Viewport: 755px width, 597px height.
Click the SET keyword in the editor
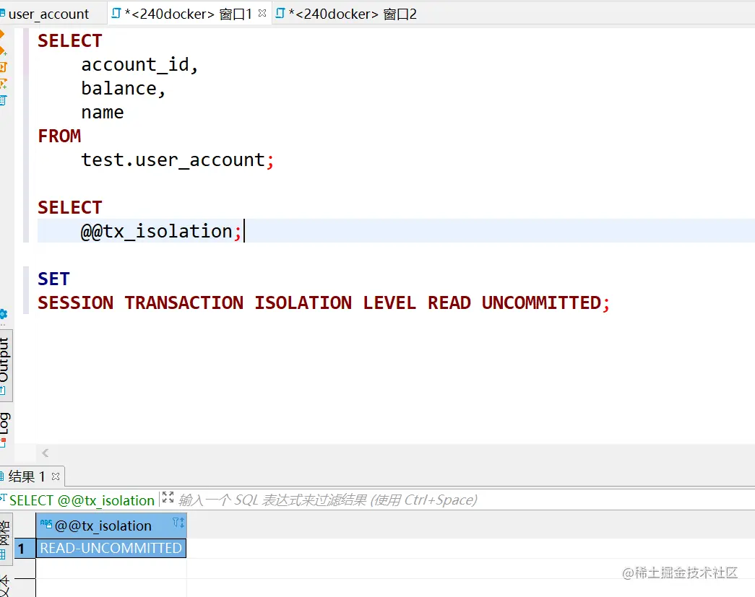(x=53, y=279)
